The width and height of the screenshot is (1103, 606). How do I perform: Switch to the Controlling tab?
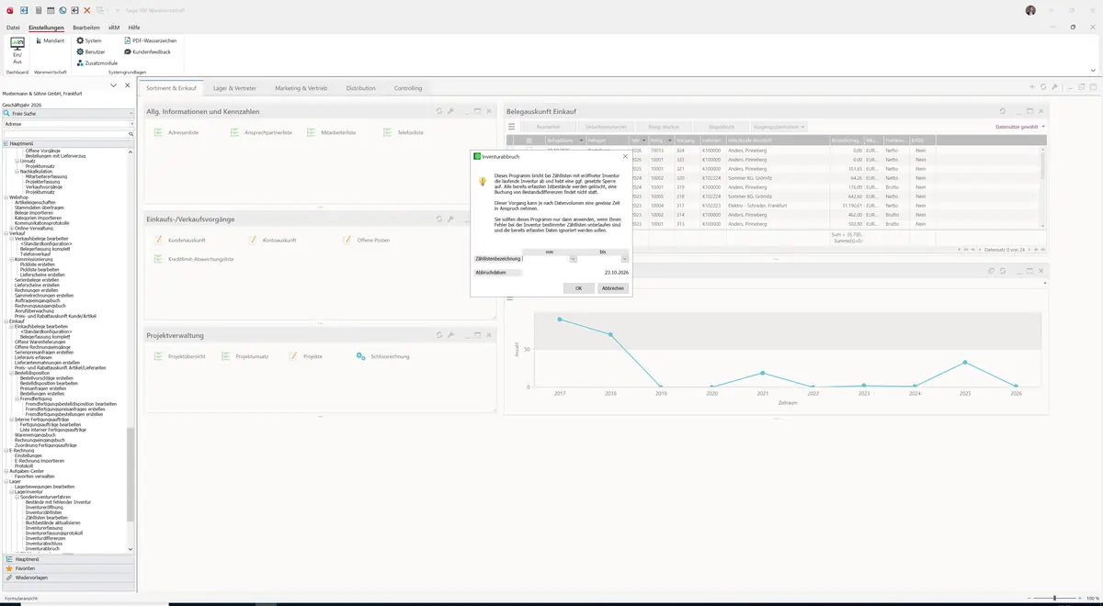click(x=408, y=88)
